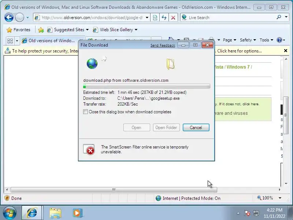
Task: Click the 100% zoom level button
Action: [265, 198]
